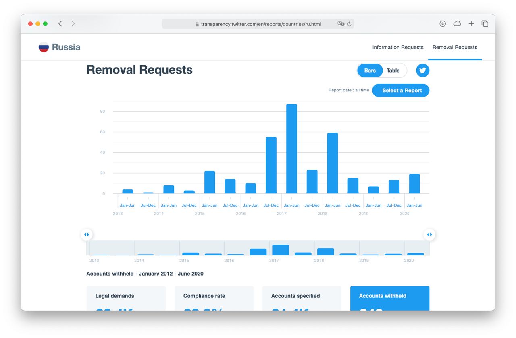The width and height of the screenshot is (516, 338).
Task: Go back with Safari's back arrow
Action: [x=60, y=24]
